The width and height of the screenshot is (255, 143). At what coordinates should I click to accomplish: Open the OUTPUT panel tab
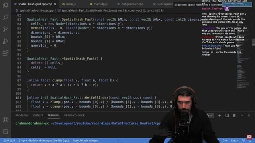[x=38, y=116]
